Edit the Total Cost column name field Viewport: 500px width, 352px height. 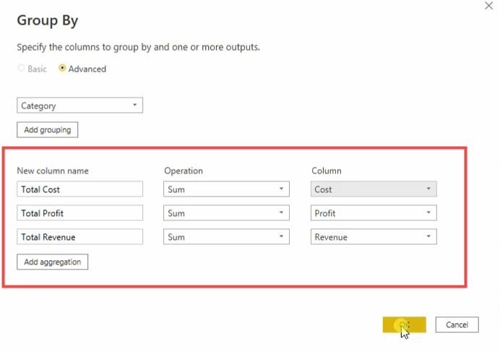click(x=79, y=189)
